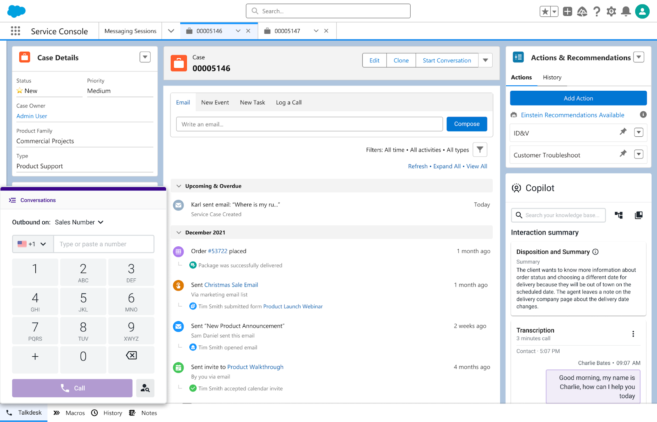Click the global Search field
Screen dimensions: 657x422
point(328,11)
